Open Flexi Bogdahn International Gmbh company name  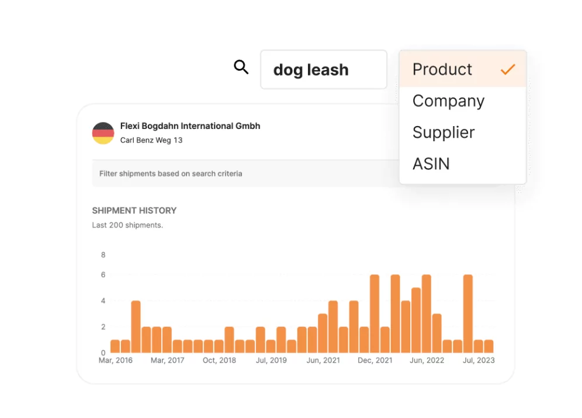(x=190, y=126)
